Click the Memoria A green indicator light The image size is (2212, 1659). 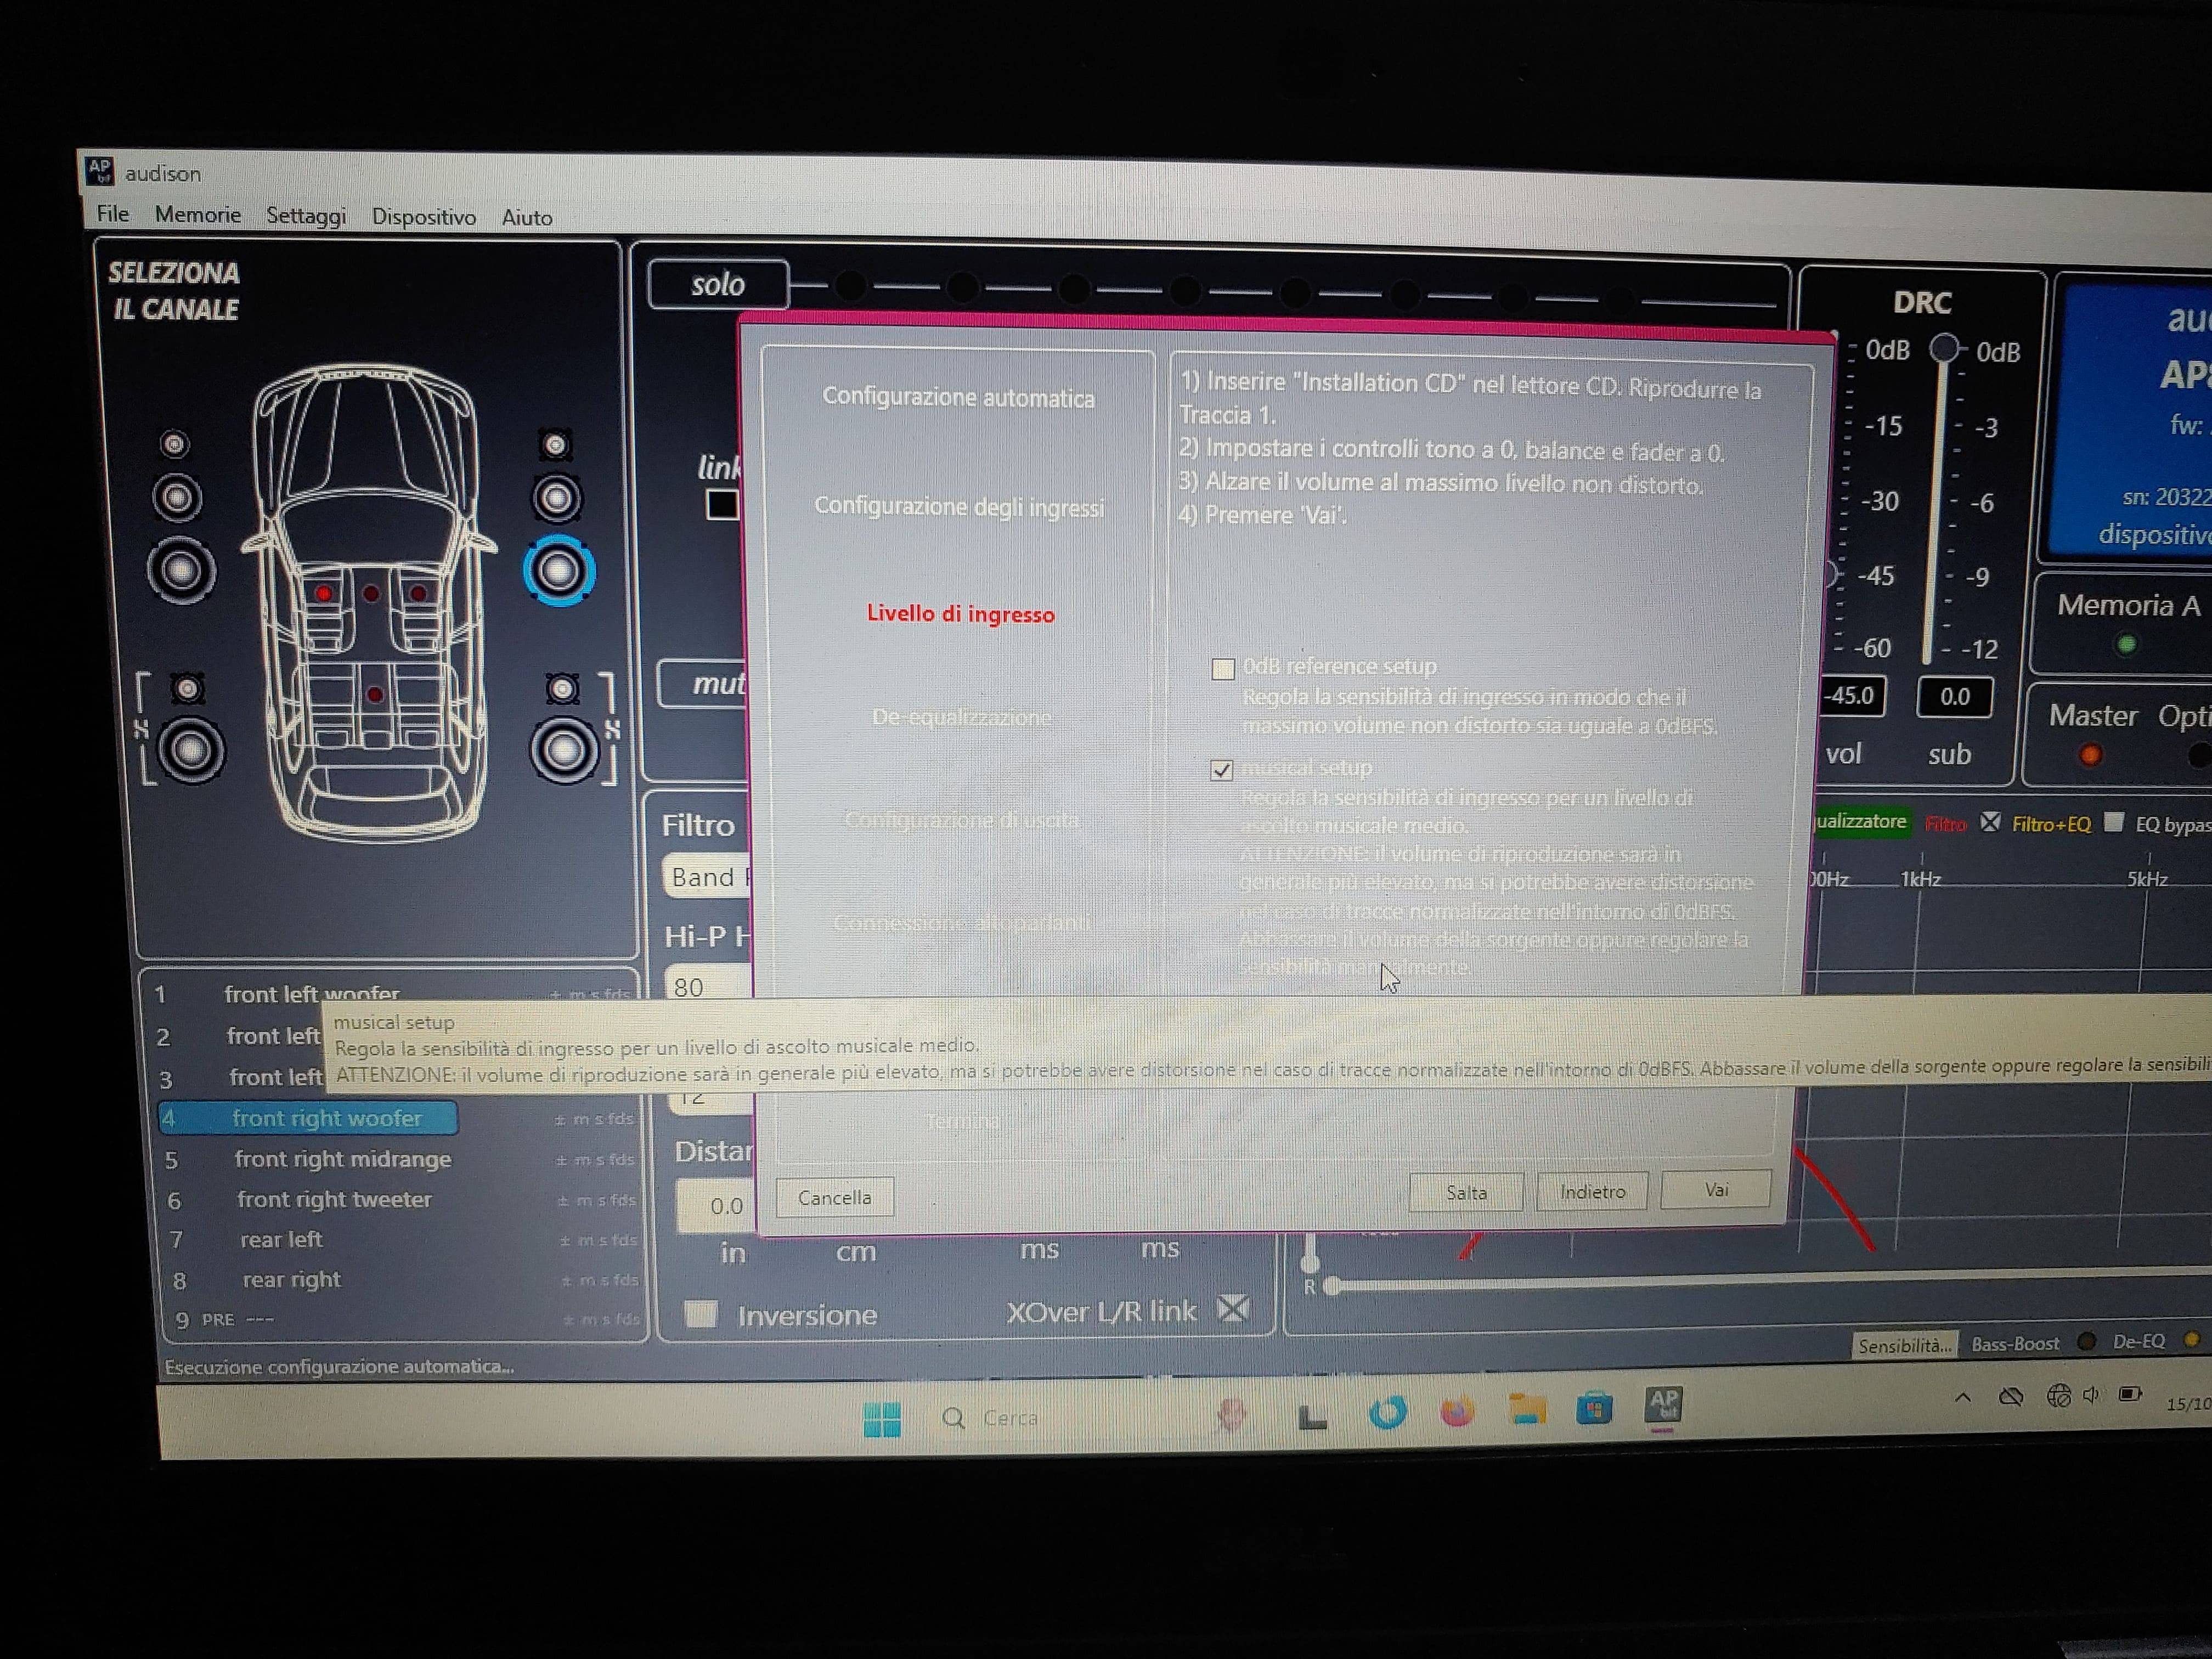coord(2127,645)
